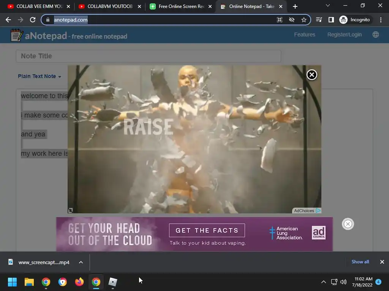Close the video ad overlay

pyautogui.click(x=312, y=75)
